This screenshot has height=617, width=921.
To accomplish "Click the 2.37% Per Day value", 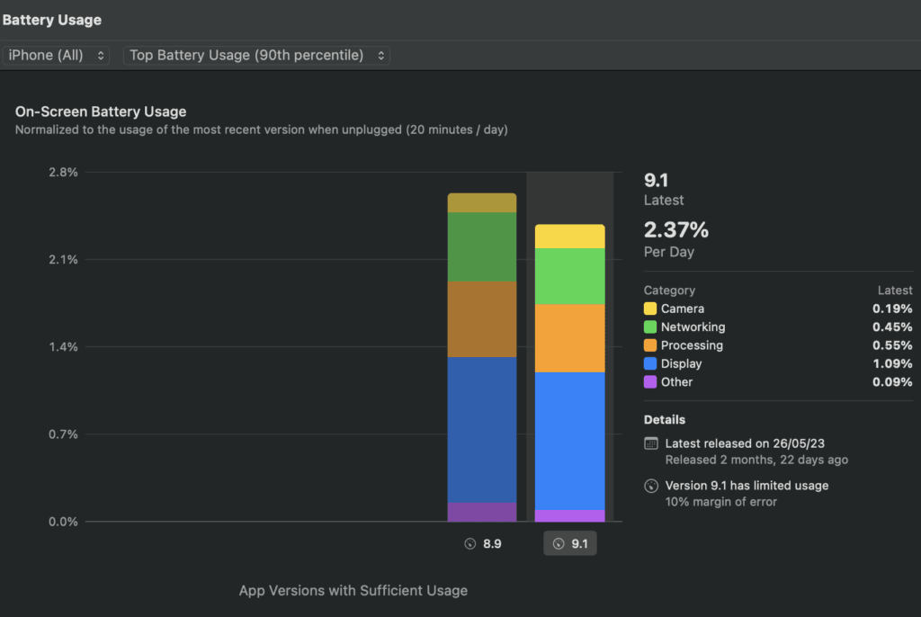I will coord(676,230).
